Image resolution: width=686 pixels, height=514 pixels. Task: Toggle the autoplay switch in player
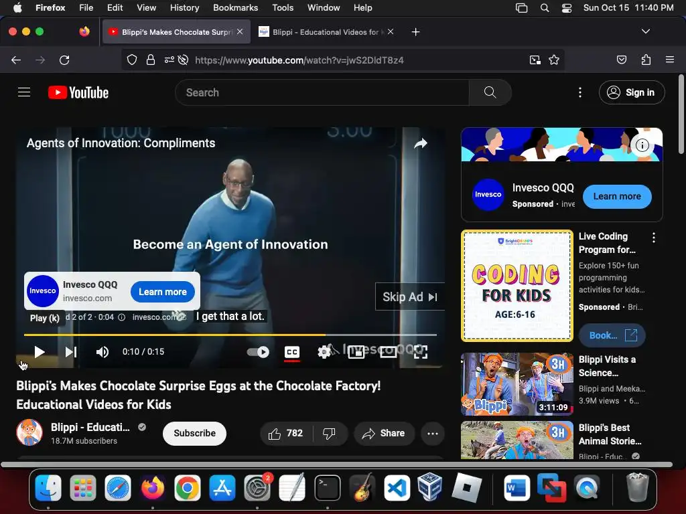[258, 352]
